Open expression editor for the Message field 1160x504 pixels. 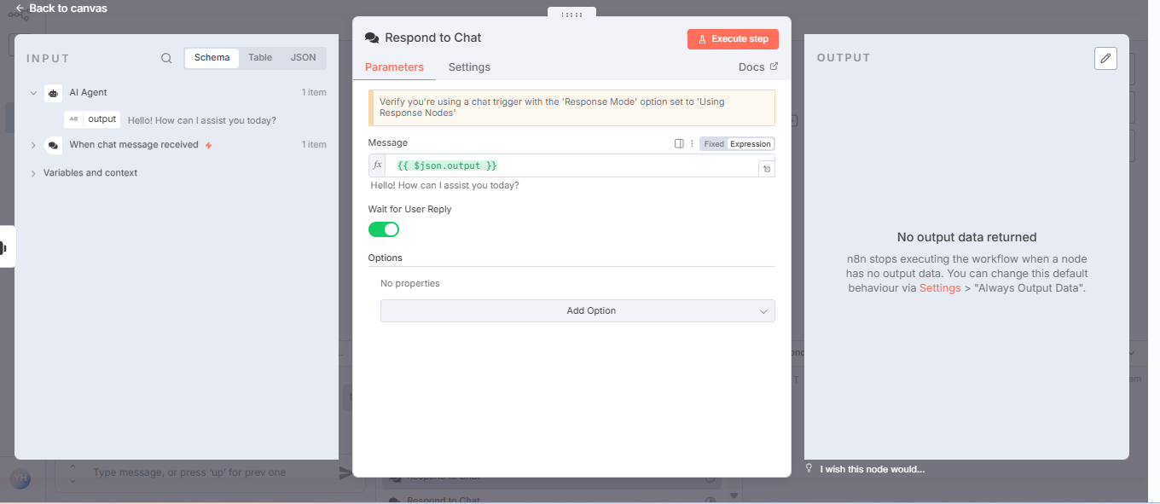tap(767, 169)
